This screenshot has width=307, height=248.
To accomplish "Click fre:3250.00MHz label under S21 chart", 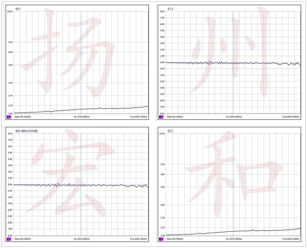I will 82,239.
